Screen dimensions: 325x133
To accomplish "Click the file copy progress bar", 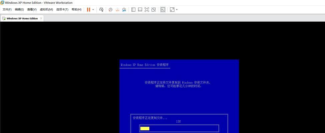I will tap(179, 128).
